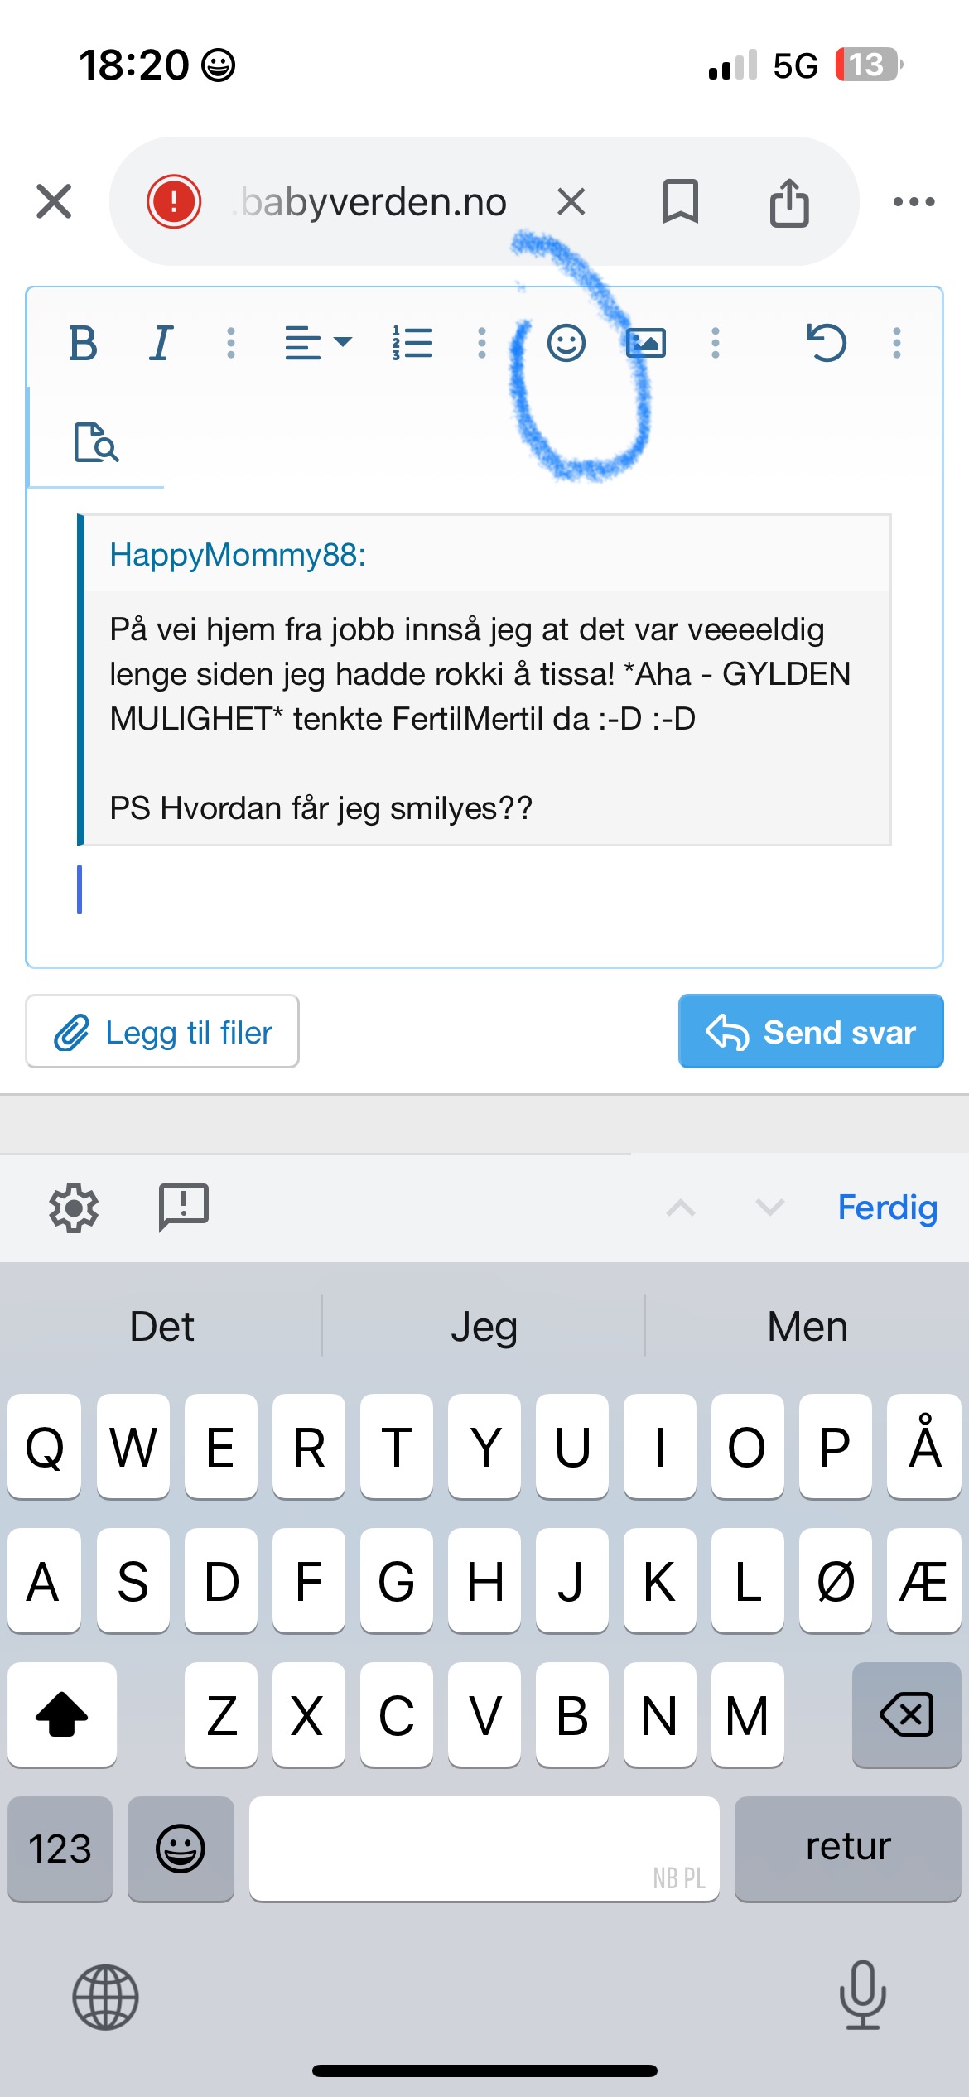The width and height of the screenshot is (969, 2097).
Task: Toggle bold text formatting
Action: point(83,343)
